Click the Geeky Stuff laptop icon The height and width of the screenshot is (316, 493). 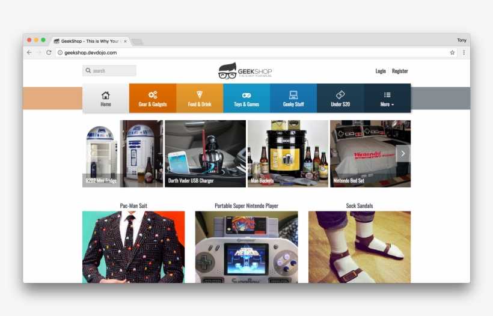coord(293,94)
